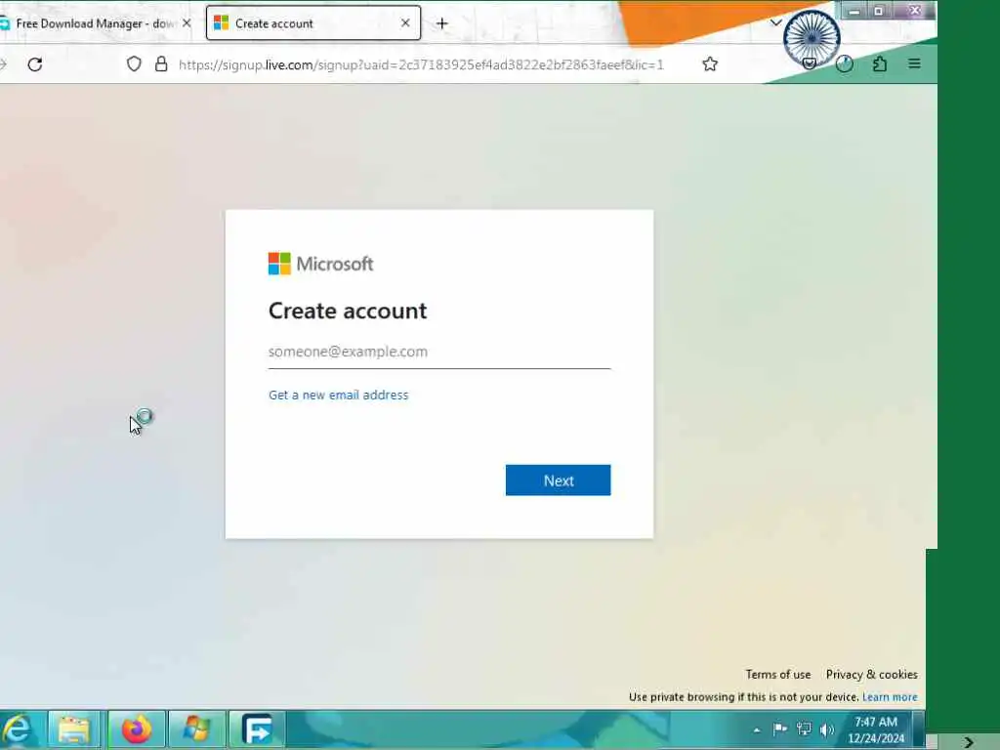Expand the list all tabs chevron
Viewport: 1000px width, 750px height.
pyautogui.click(x=775, y=23)
